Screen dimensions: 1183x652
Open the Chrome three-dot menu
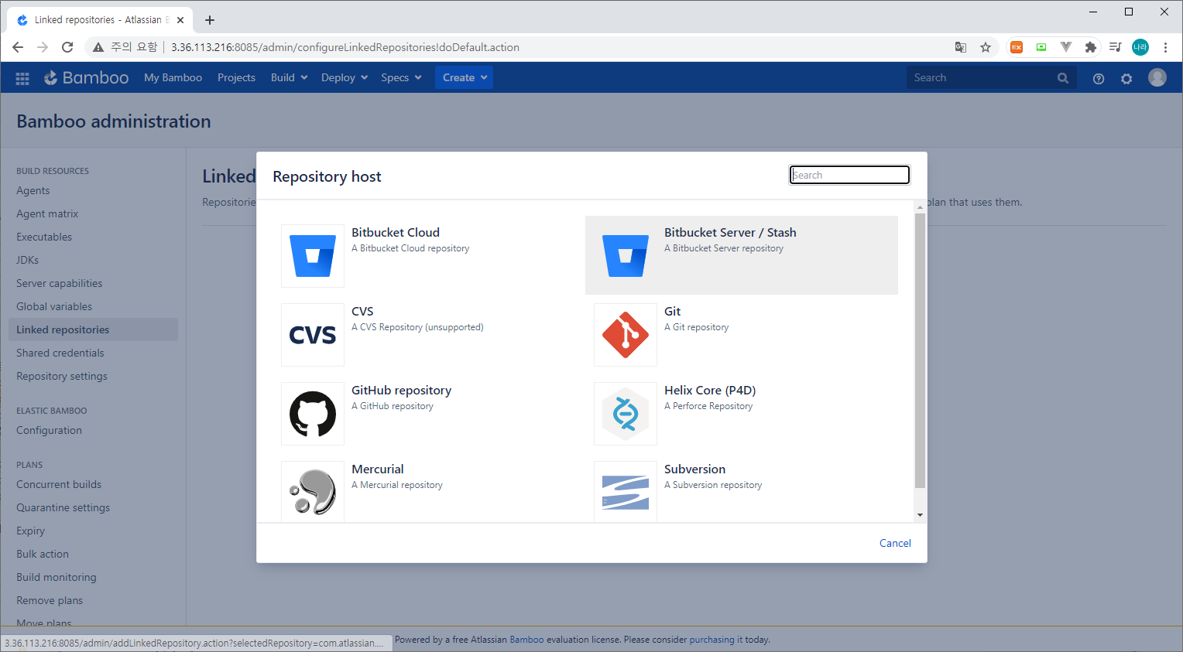(x=1165, y=47)
